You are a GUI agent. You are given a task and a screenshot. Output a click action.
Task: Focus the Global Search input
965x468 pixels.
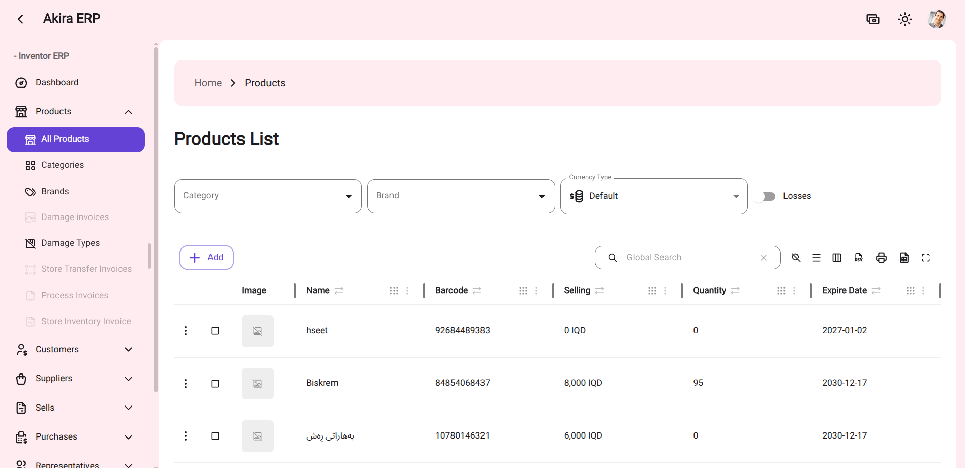coord(687,258)
